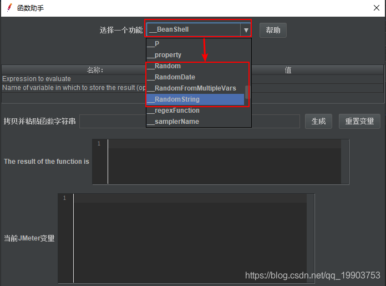
Task: Click the function string text field
Action: (190, 121)
